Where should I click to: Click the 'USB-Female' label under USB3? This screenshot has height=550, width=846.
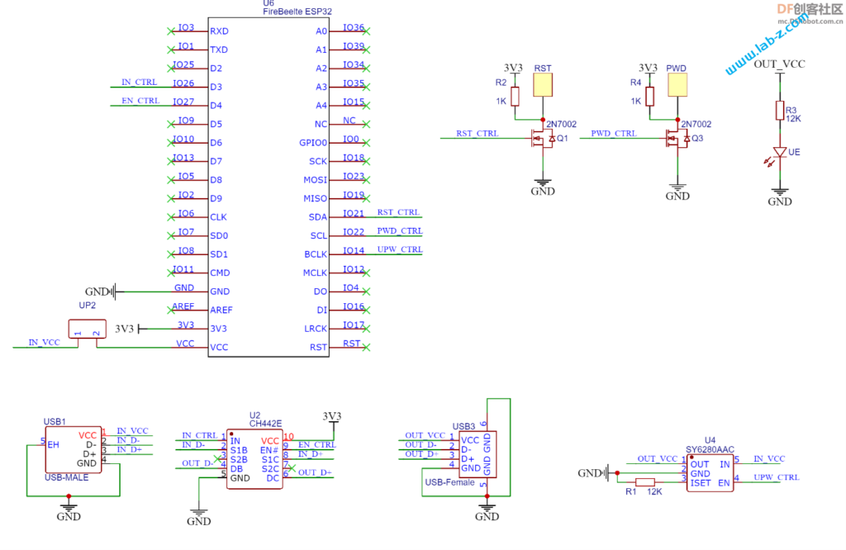450,482
